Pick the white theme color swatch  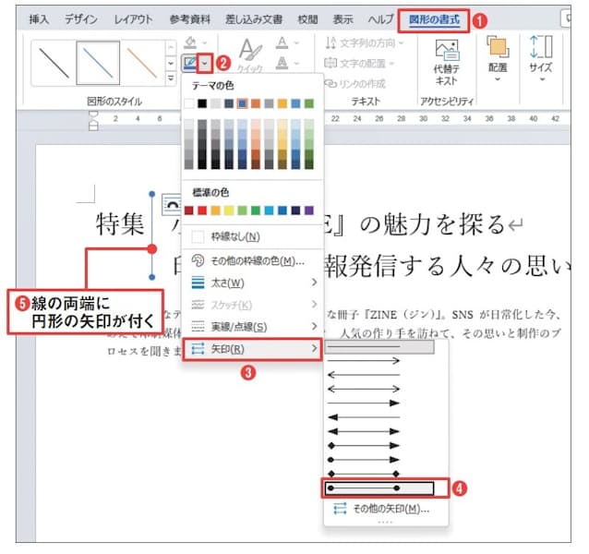[189, 103]
